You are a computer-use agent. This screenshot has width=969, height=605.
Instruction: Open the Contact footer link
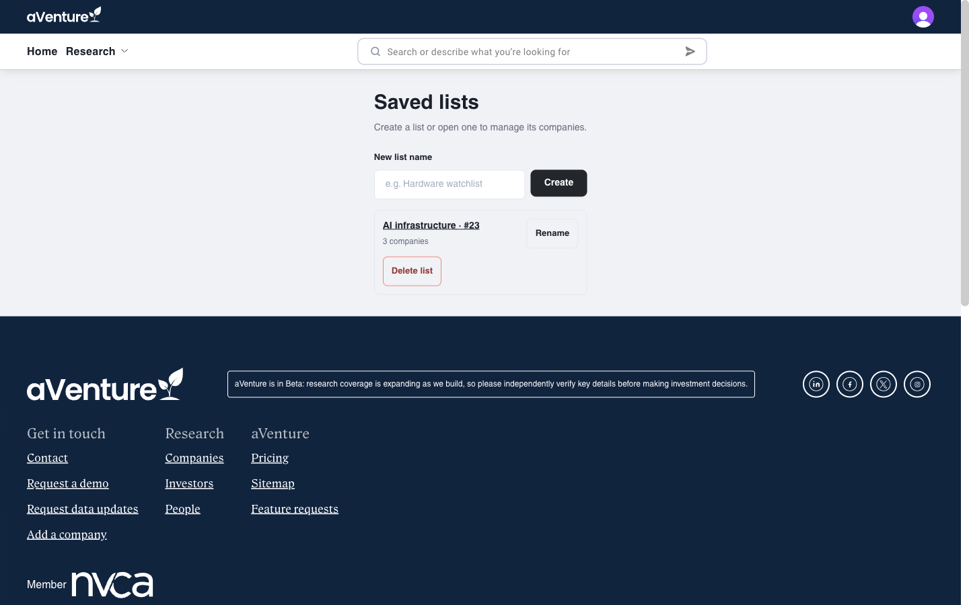tap(47, 458)
